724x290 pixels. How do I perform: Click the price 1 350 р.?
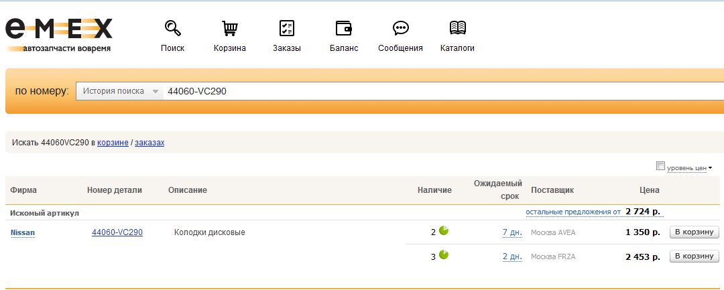(x=643, y=232)
